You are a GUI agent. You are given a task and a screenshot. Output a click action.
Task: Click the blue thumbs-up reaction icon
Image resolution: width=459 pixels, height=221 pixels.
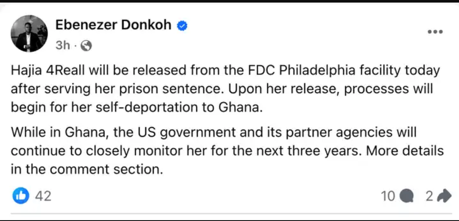click(x=21, y=196)
